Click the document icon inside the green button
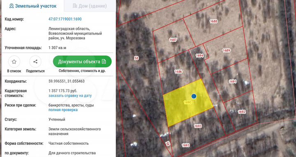Image resolution: width=296 pixels, height=157 pixels. (x=104, y=61)
